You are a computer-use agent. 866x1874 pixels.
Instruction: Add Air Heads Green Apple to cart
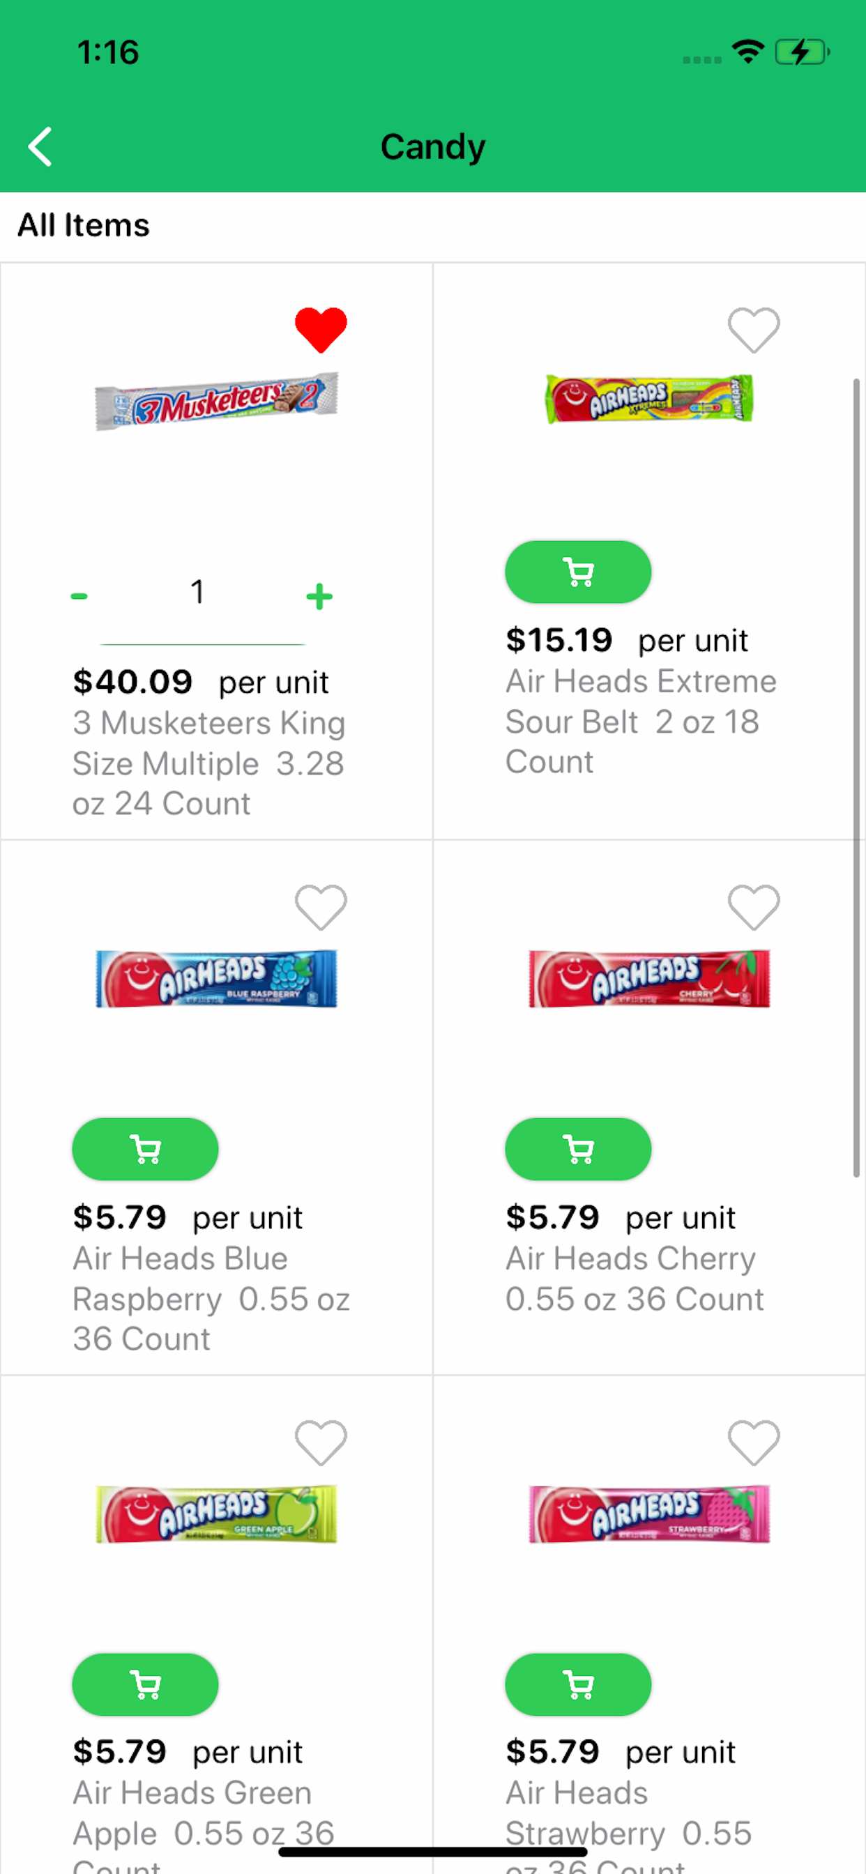145,1684
